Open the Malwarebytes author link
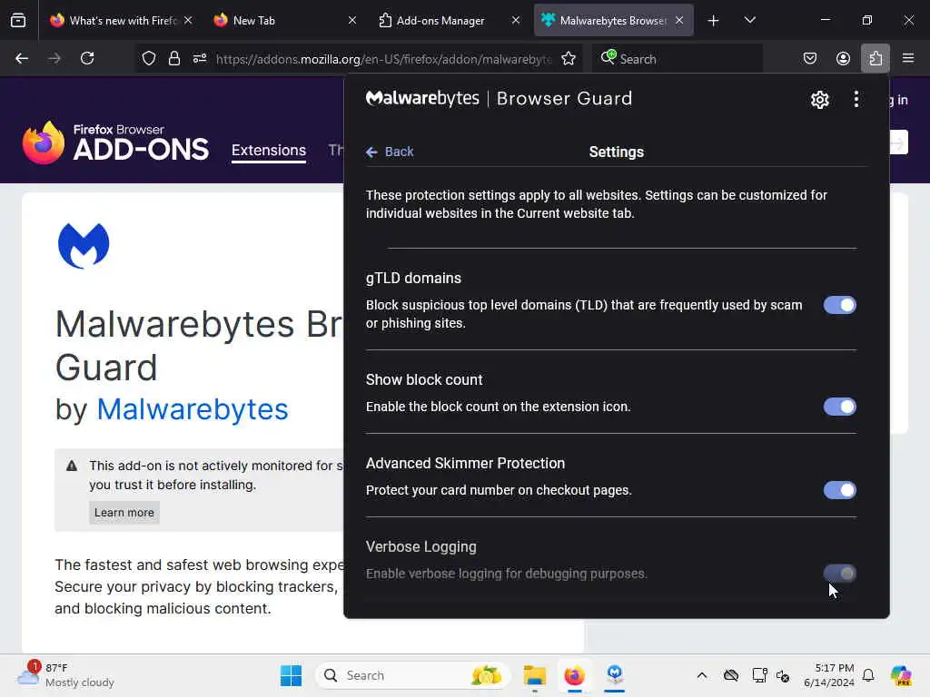The image size is (930, 697). coord(193,409)
